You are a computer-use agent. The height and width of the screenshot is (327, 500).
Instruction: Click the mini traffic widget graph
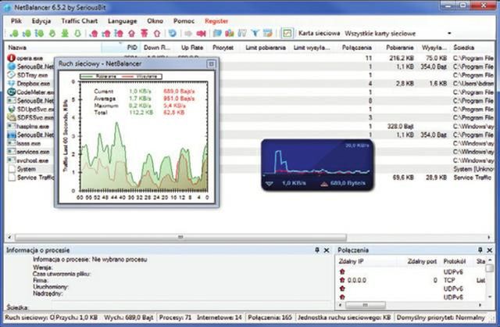coord(316,160)
